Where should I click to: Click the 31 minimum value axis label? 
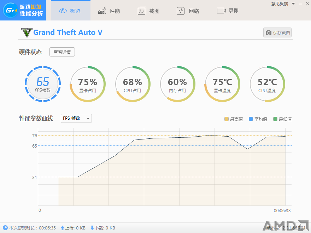(x=35, y=177)
